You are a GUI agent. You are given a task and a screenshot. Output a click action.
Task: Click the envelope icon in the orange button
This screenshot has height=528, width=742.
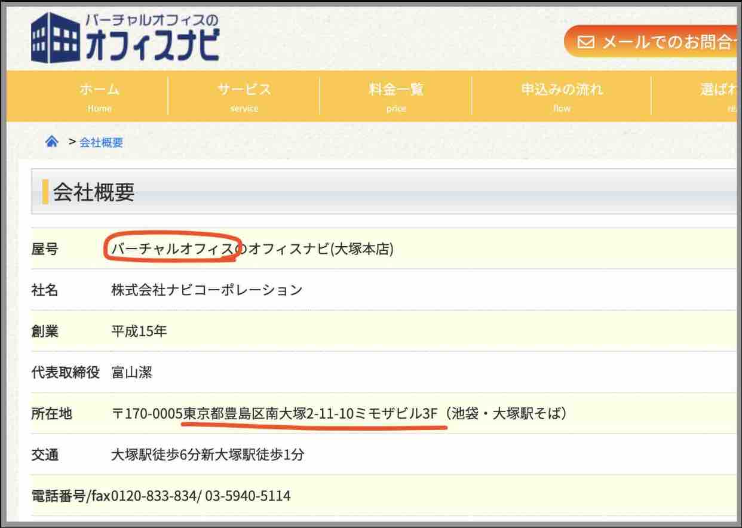pyautogui.click(x=586, y=42)
